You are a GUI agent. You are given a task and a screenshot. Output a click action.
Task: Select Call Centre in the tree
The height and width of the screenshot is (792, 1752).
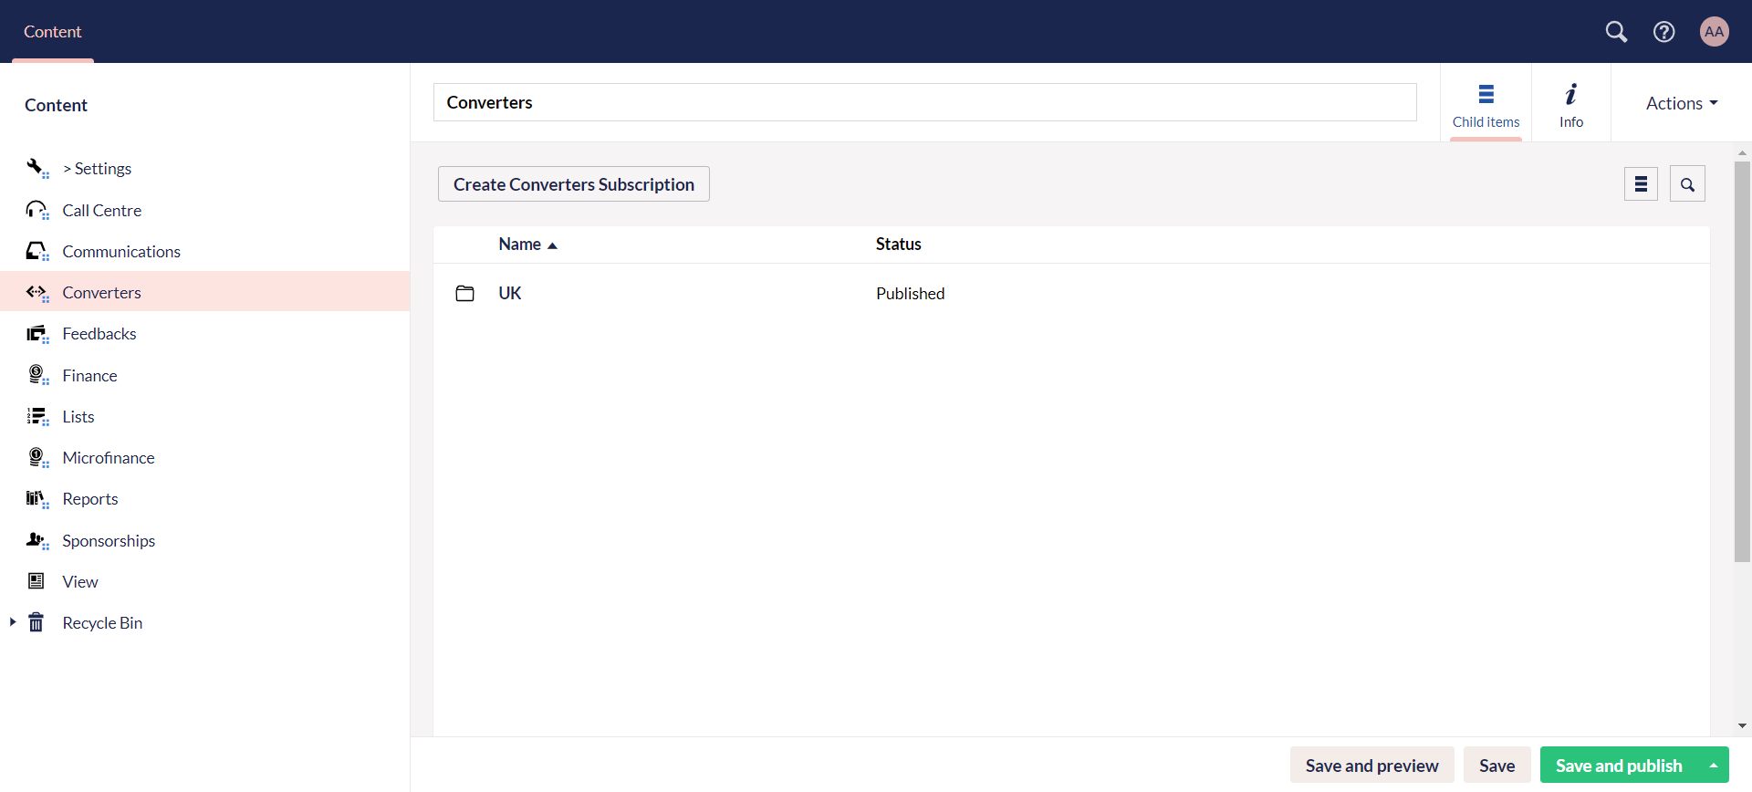pyautogui.click(x=102, y=210)
